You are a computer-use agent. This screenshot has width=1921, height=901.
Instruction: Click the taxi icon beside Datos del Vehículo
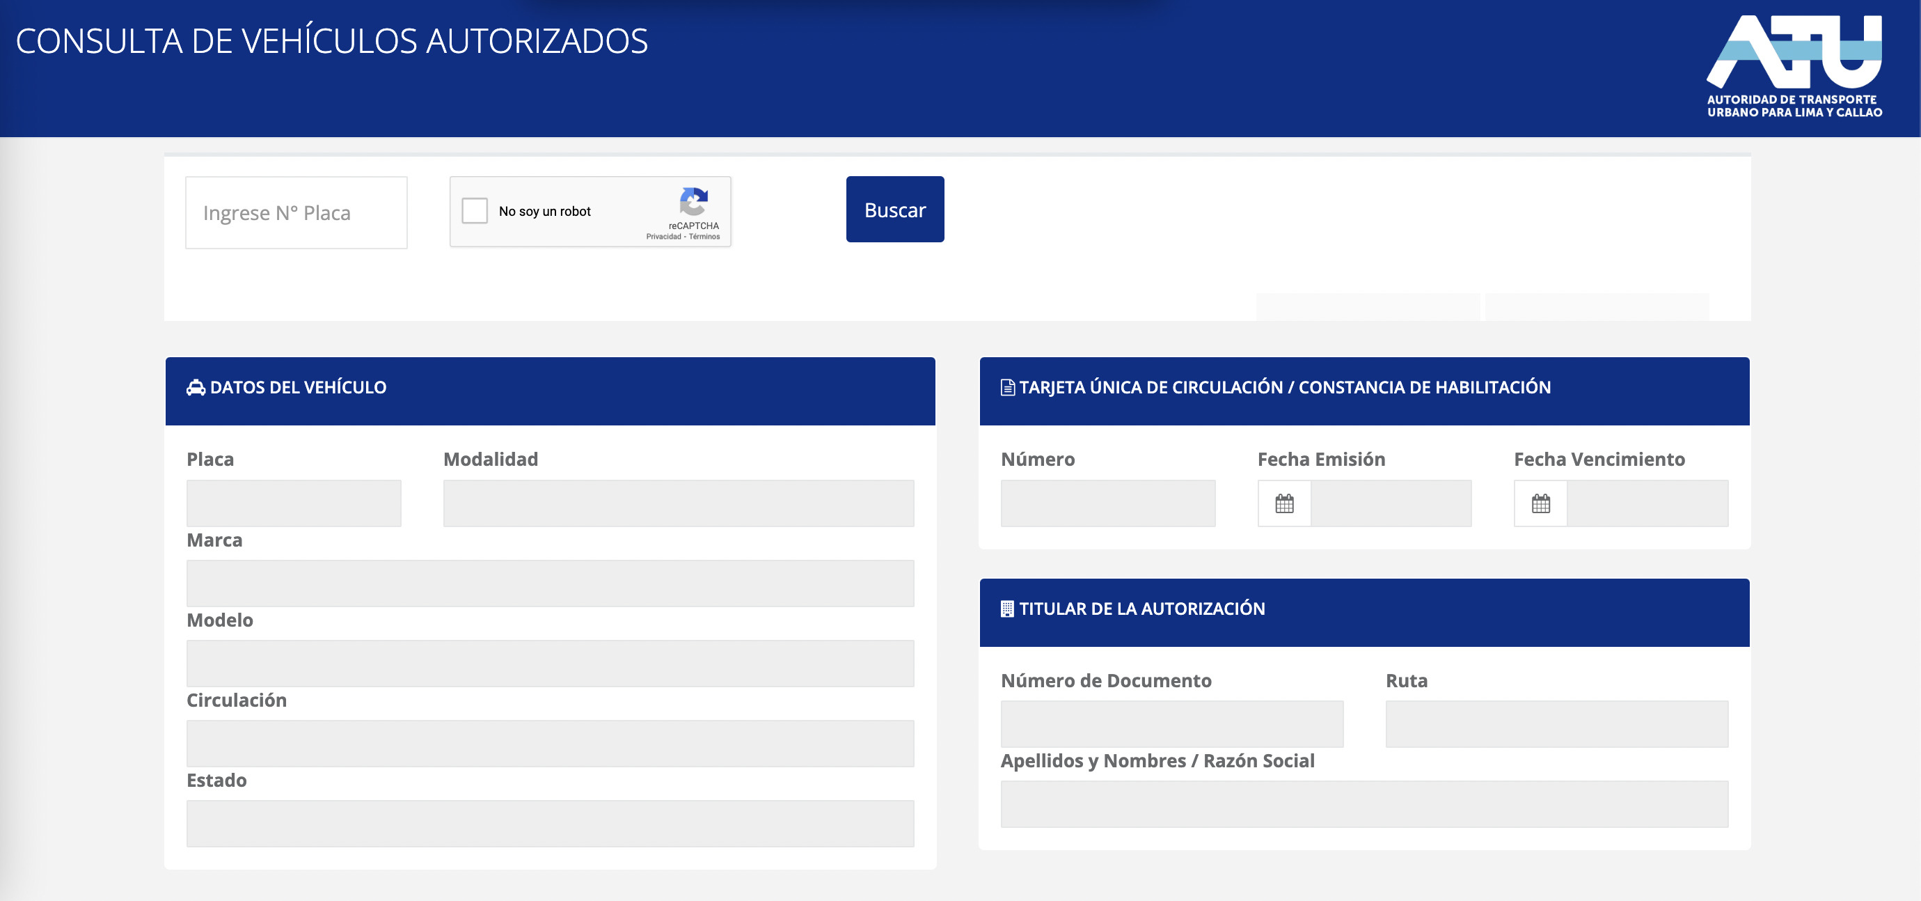(196, 388)
